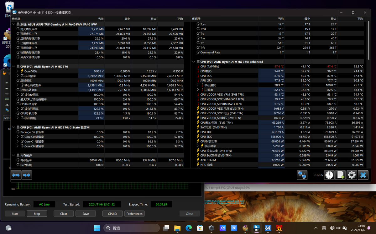Click the HWiNFO icon in the title bar
This screenshot has width=376, height=234.
(x=14, y=12)
